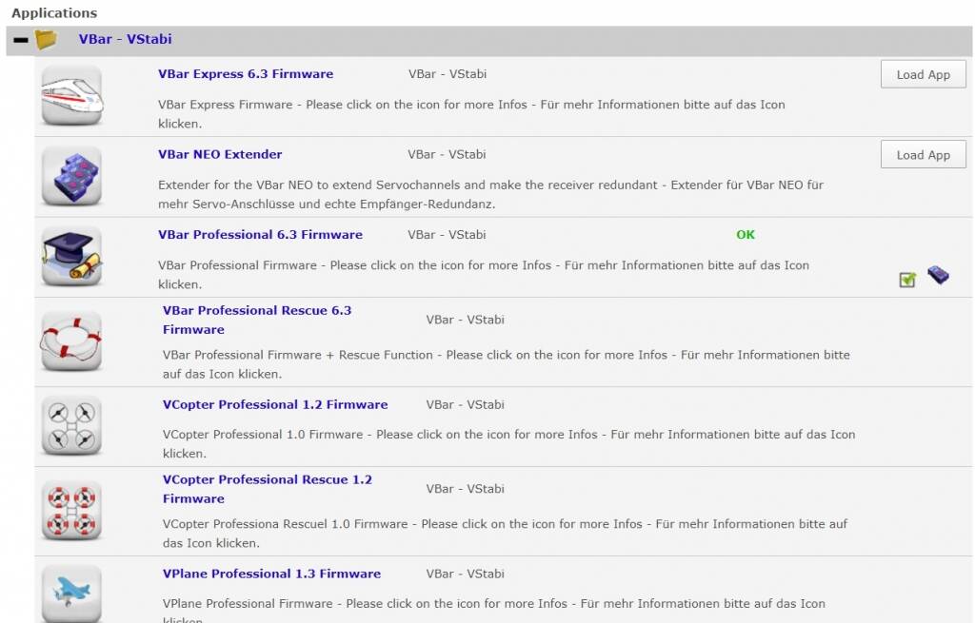Load the VBar NEO Extender app
This screenshot has width=975, height=623.
[x=924, y=155]
